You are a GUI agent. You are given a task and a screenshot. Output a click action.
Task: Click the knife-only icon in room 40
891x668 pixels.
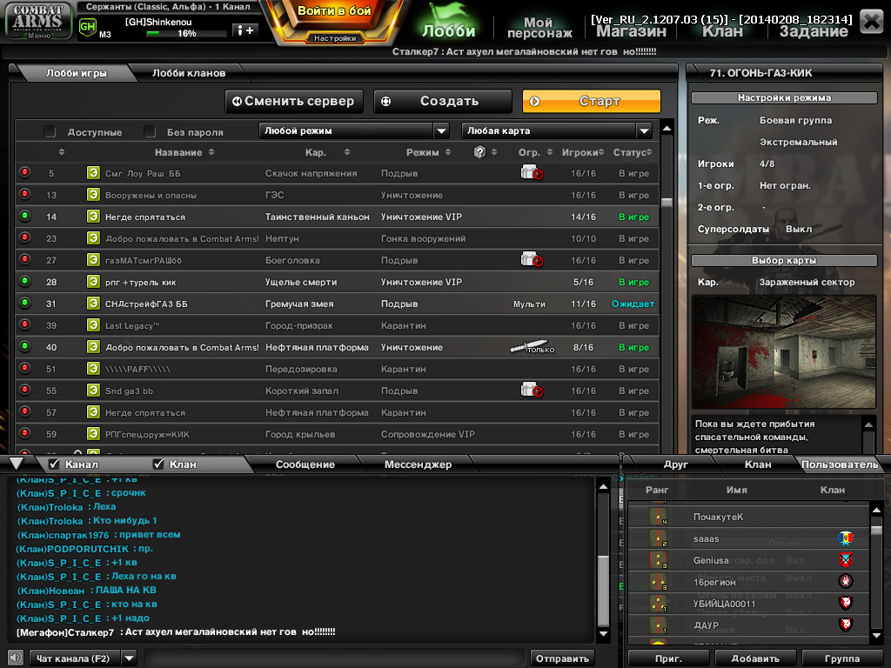(532, 347)
